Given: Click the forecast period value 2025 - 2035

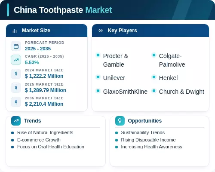Looking at the screenshot, I should [x=38, y=49].
